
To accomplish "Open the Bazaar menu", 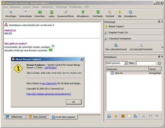I will (x=36, y=7).
